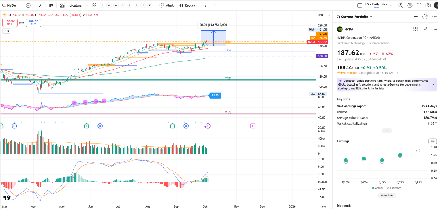
Task: Click the Alert toolbar item
Action: (166, 5)
